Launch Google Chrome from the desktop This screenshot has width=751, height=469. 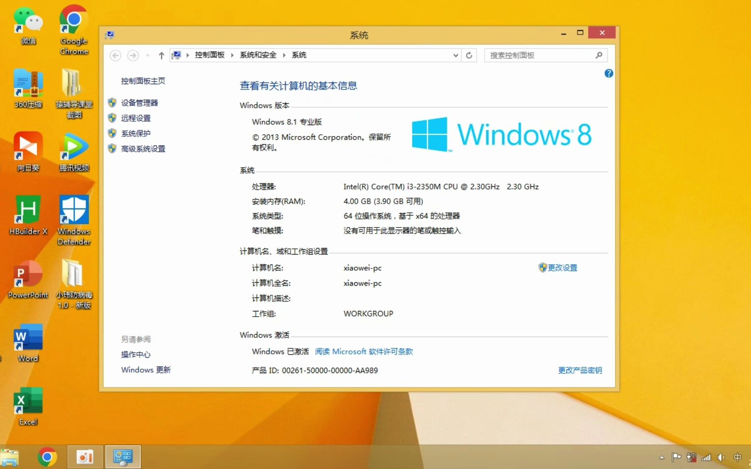[x=74, y=30]
